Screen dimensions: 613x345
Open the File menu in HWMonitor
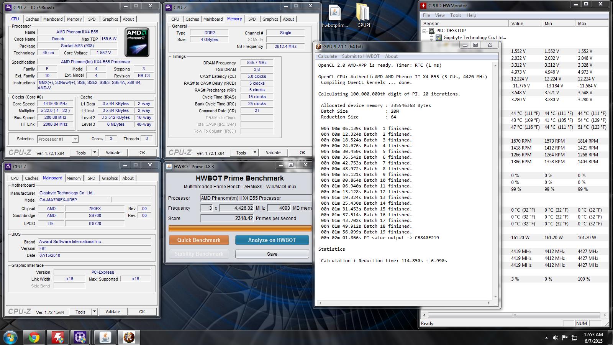click(426, 15)
